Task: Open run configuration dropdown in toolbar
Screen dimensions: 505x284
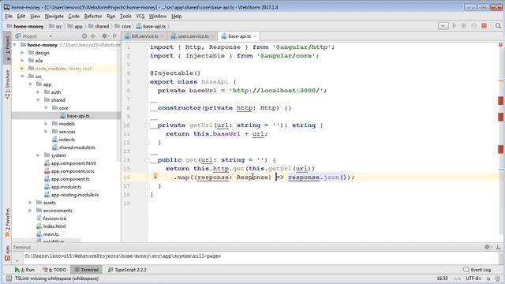Action: [443, 26]
